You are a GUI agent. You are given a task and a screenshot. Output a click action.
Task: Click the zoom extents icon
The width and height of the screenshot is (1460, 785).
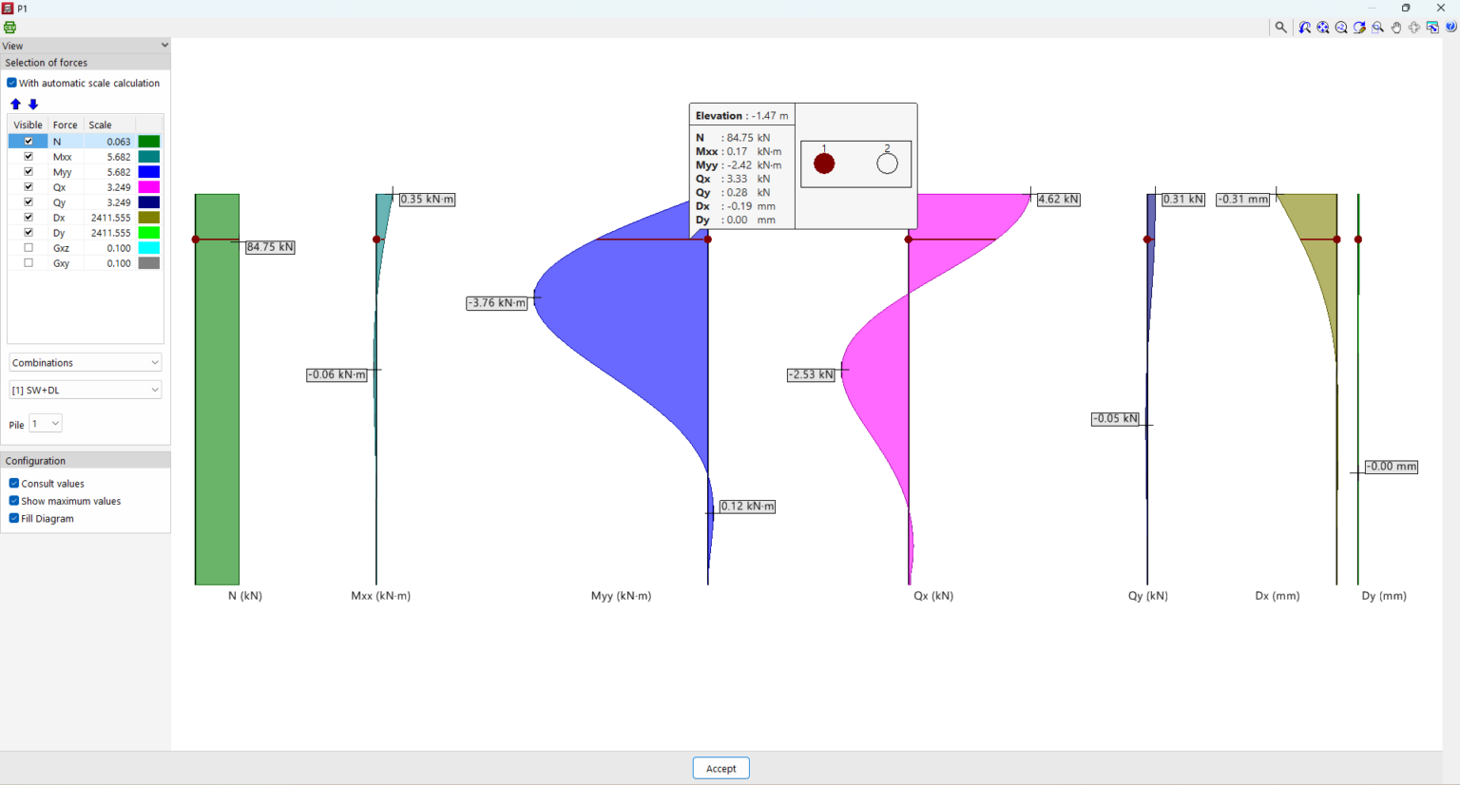coord(1323,28)
